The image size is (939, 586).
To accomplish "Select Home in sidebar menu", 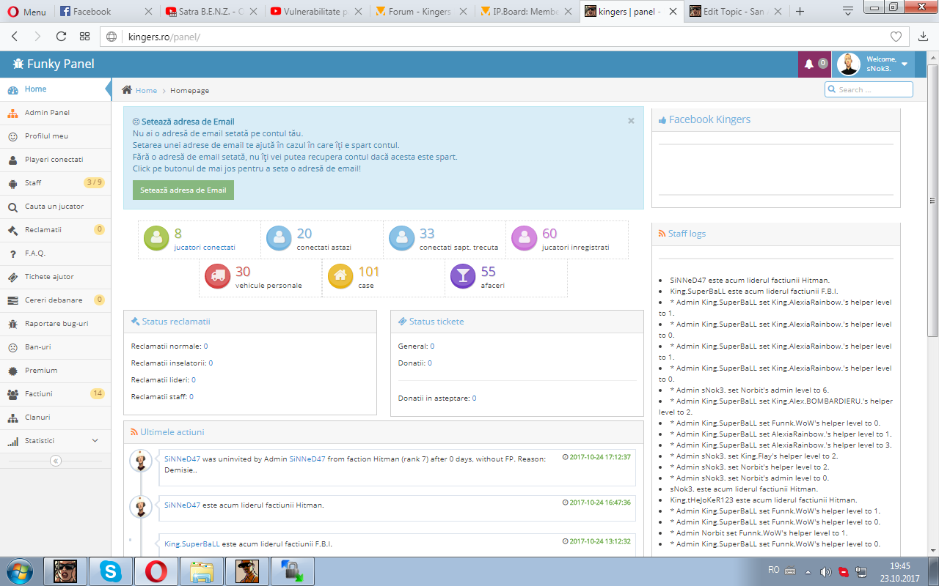I will (x=55, y=89).
